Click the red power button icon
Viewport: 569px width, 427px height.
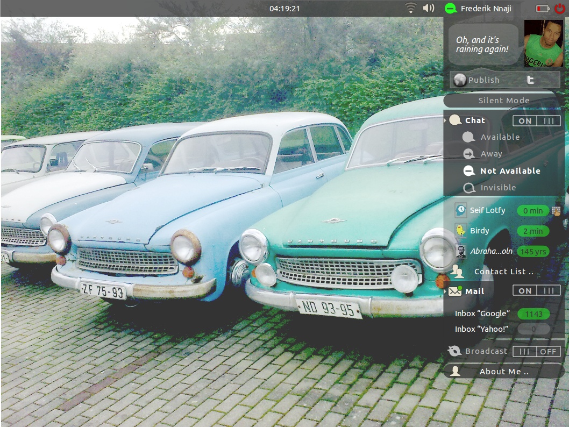(x=559, y=9)
